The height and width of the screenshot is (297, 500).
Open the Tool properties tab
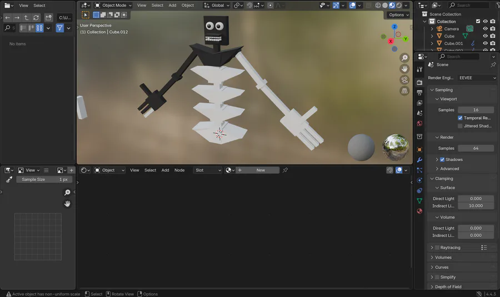pyautogui.click(x=419, y=69)
